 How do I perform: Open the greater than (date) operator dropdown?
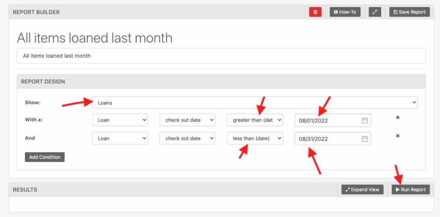click(x=255, y=120)
